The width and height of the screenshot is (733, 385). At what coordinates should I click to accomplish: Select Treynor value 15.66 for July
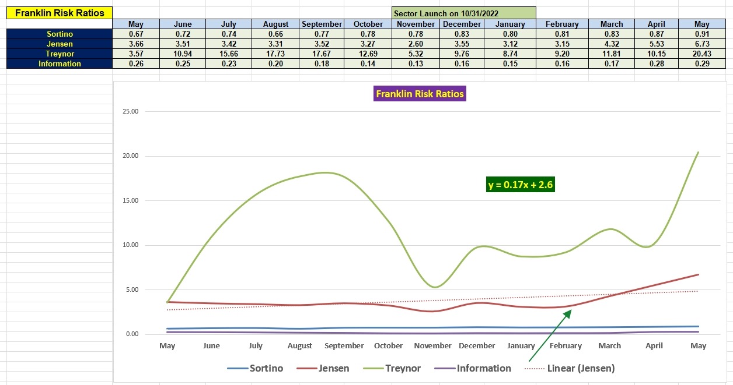(229, 54)
